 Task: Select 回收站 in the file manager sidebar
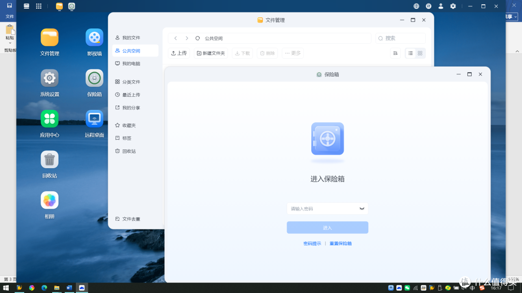135,151
